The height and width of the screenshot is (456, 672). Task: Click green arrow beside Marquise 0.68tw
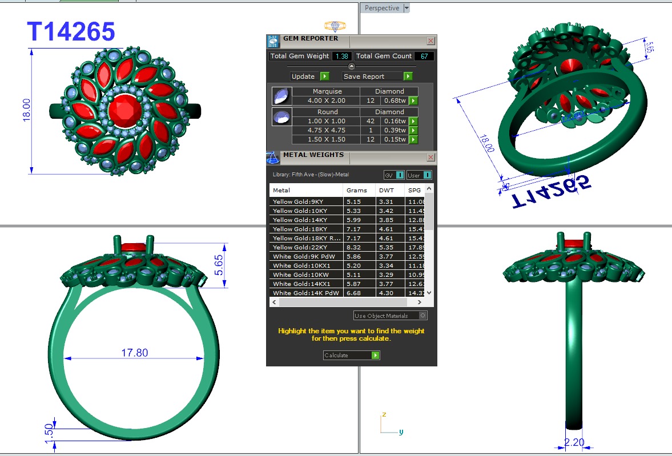(413, 101)
